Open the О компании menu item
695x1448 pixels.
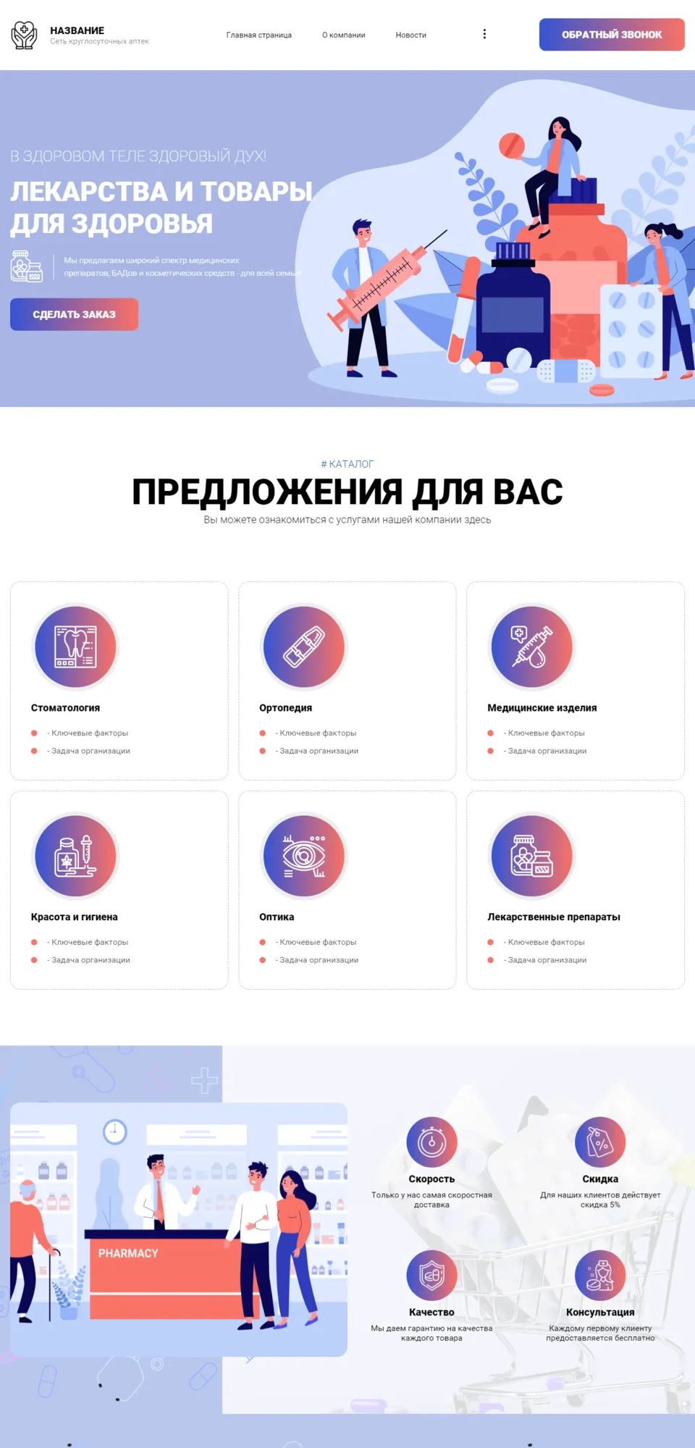(343, 35)
